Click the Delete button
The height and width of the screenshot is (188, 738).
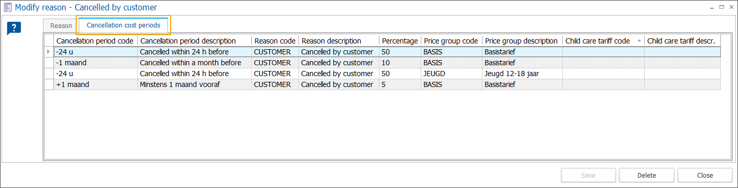[x=647, y=175]
